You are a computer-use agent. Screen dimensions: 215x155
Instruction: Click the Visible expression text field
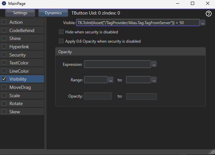pyautogui.click(x=138, y=22)
